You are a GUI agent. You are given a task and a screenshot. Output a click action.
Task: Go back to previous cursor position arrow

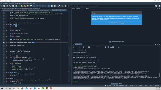point(65,6)
